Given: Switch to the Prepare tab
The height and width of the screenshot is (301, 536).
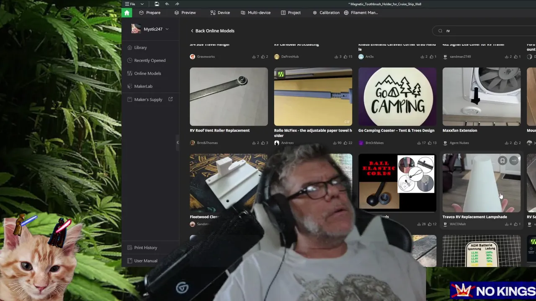Looking at the screenshot, I should 149,13.
